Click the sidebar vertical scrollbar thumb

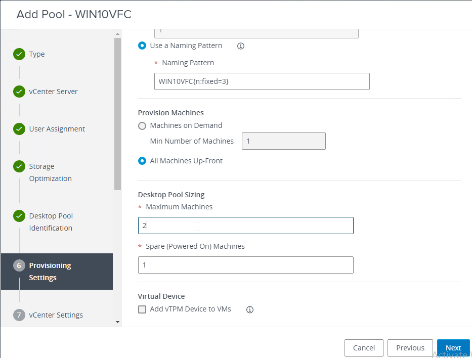tap(117, 114)
